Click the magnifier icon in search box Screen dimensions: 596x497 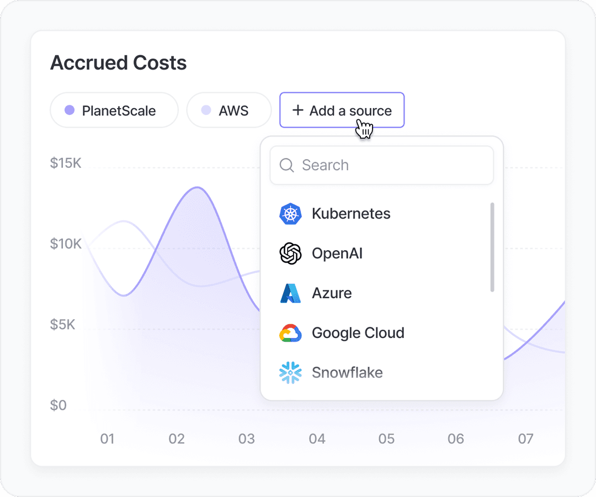[x=287, y=165]
